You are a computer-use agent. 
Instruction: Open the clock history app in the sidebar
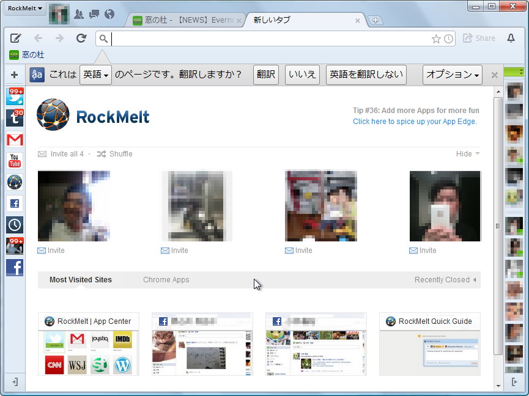pyautogui.click(x=15, y=225)
